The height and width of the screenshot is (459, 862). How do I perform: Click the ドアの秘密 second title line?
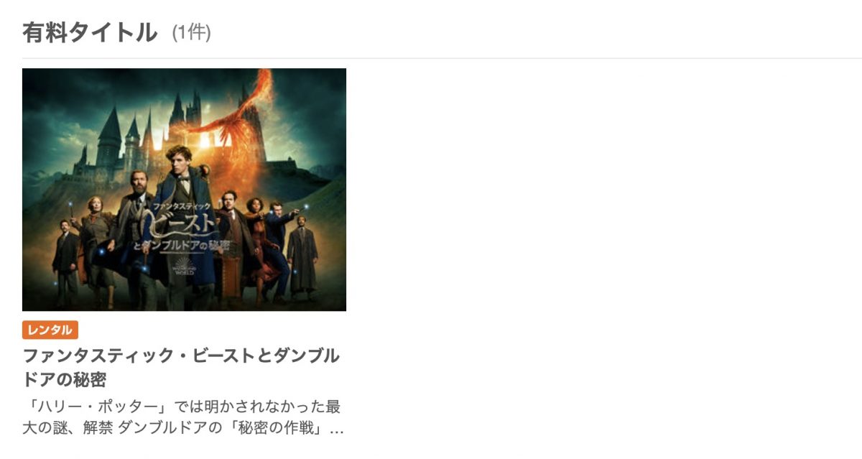(65, 379)
